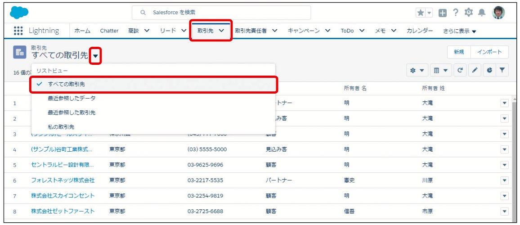Image resolution: width=520 pixels, height=225 pixels.
Task: Click owner surname 市原 cell
Action: point(427,211)
